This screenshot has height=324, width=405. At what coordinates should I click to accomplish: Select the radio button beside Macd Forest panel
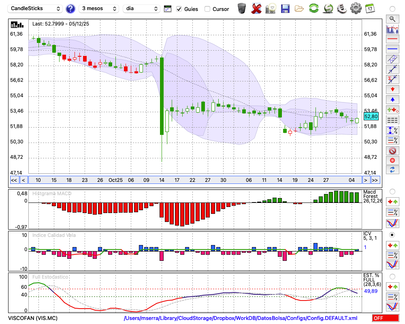392,191
